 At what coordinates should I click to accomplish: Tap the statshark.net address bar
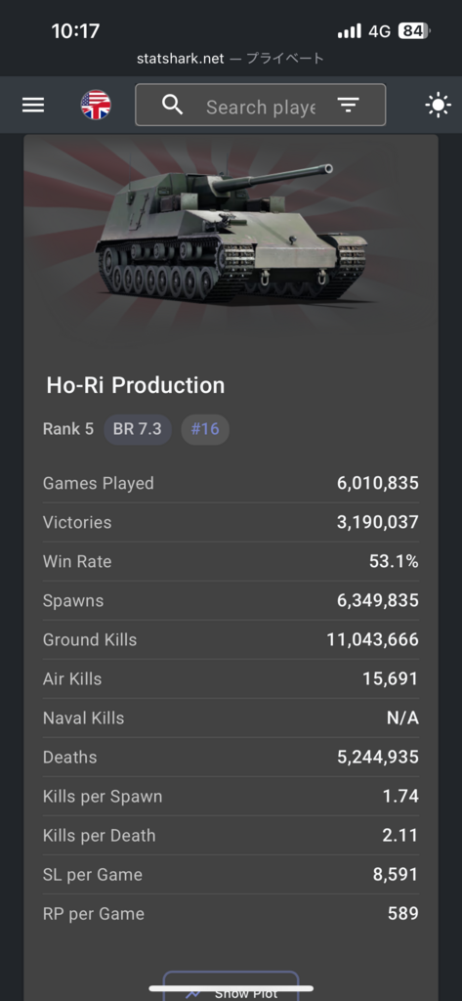(231, 59)
